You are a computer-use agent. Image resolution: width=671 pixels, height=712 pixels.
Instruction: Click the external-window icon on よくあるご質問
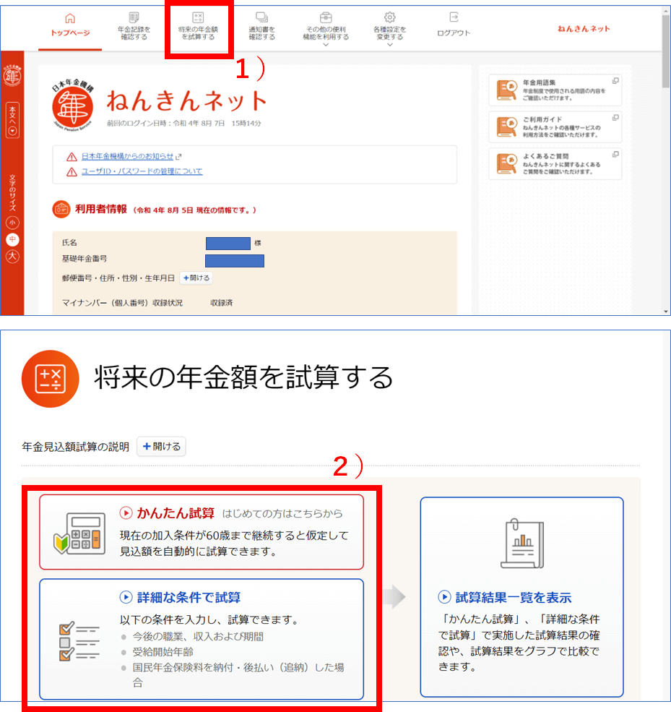(x=615, y=155)
